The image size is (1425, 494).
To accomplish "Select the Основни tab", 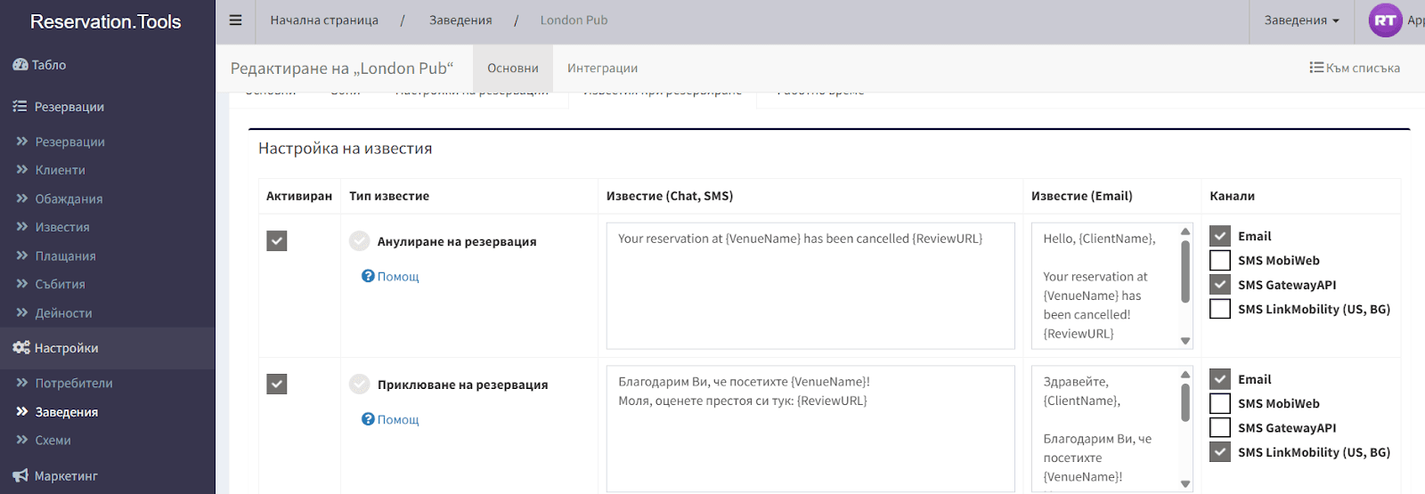I will (x=513, y=69).
